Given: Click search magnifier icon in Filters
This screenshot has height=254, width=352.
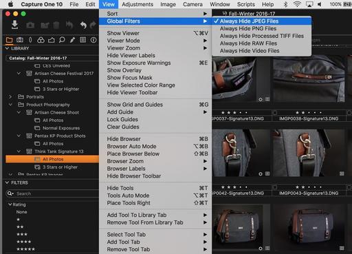Looking at the screenshot, I should 10,193.
